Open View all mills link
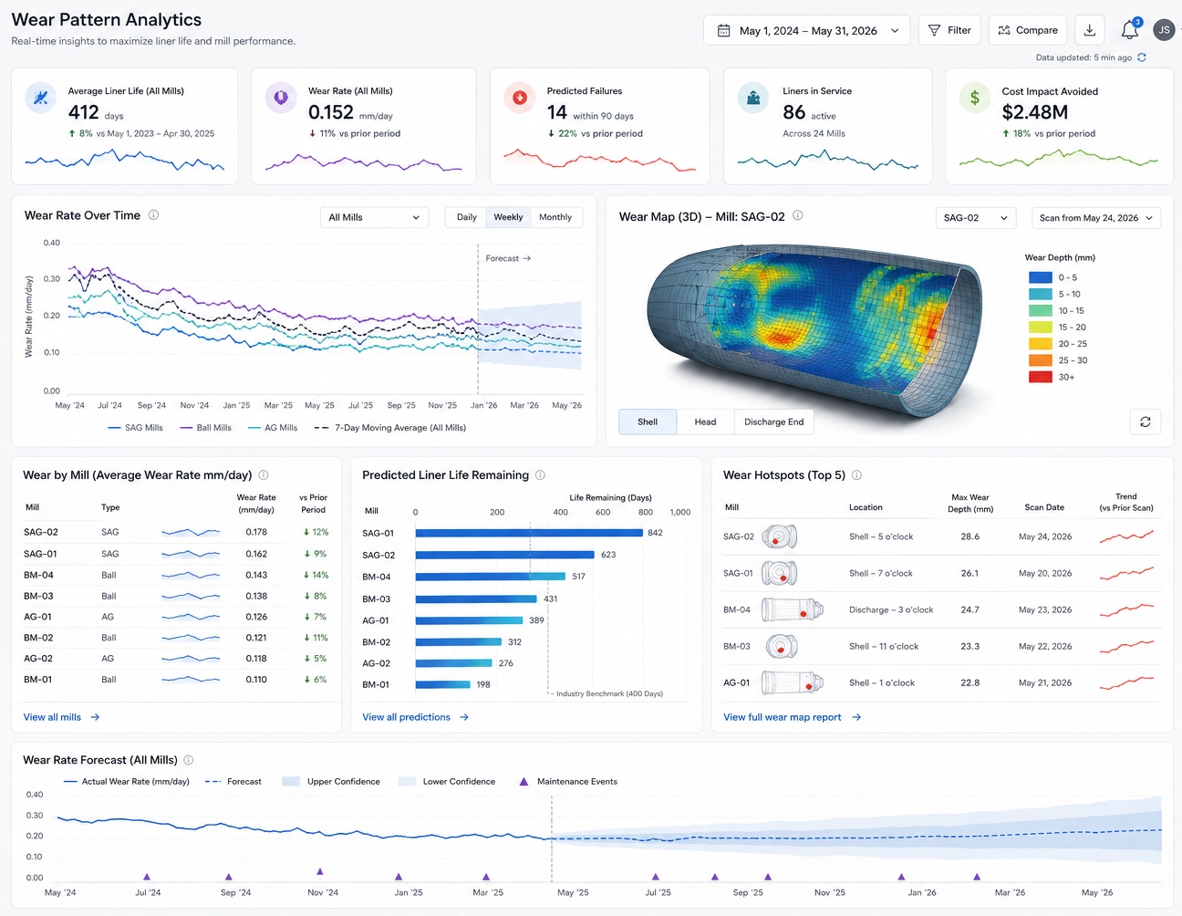Screen dimensions: 1182x916 point(52,717)
